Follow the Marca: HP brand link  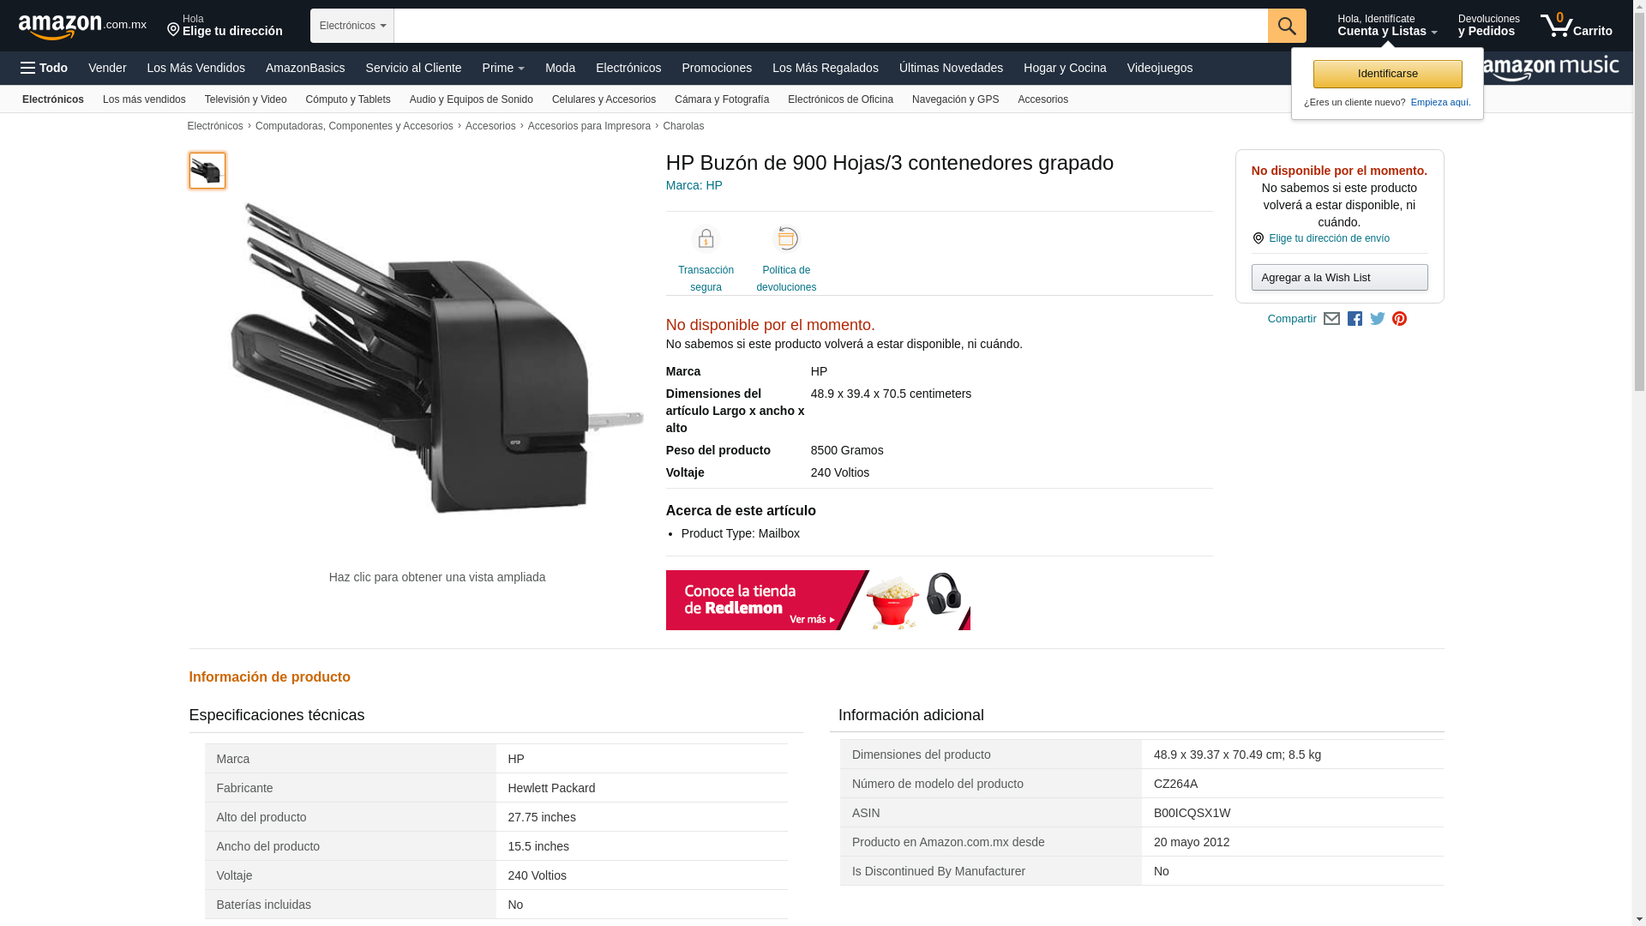[694, 185]
